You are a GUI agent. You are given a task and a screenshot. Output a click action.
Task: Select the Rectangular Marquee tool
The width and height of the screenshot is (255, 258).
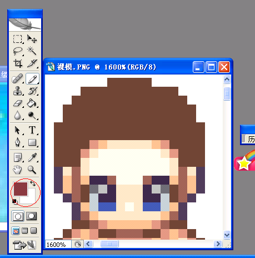point(18,39)
